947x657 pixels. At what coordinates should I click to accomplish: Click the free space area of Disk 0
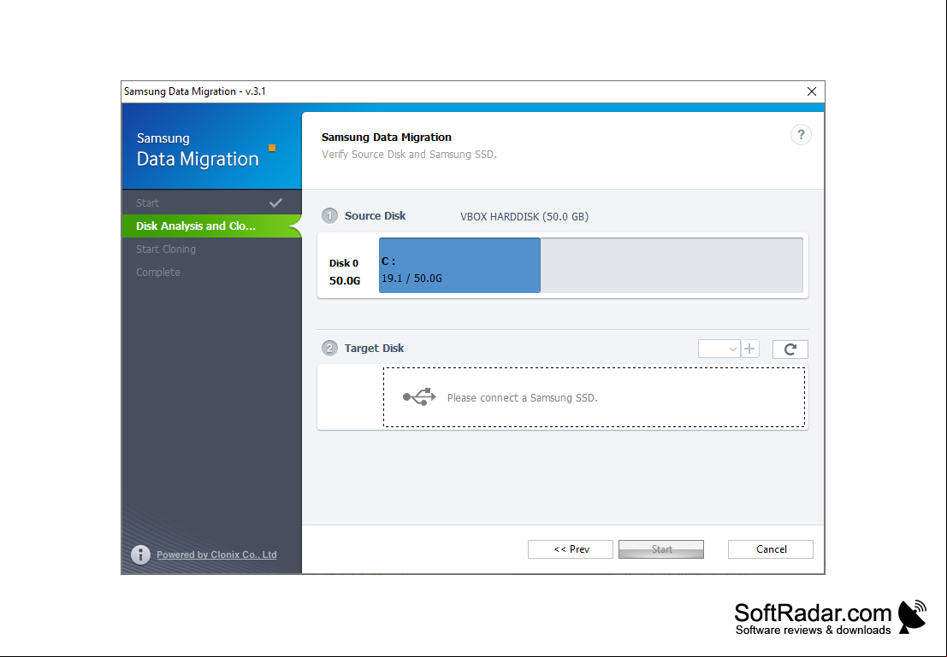tap(672, 266)
